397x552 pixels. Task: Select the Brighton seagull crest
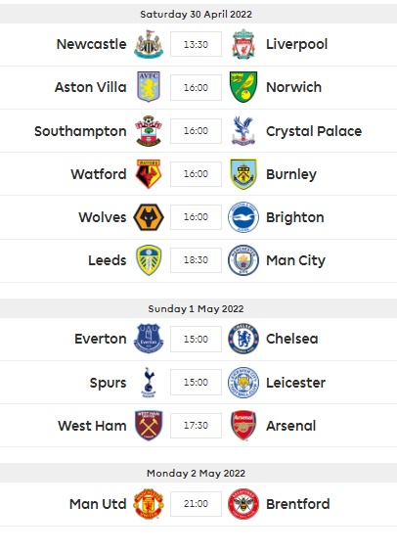(x=243, y=217)
